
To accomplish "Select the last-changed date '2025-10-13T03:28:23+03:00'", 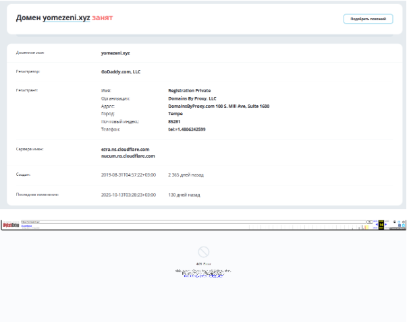I will click(128, 195).
